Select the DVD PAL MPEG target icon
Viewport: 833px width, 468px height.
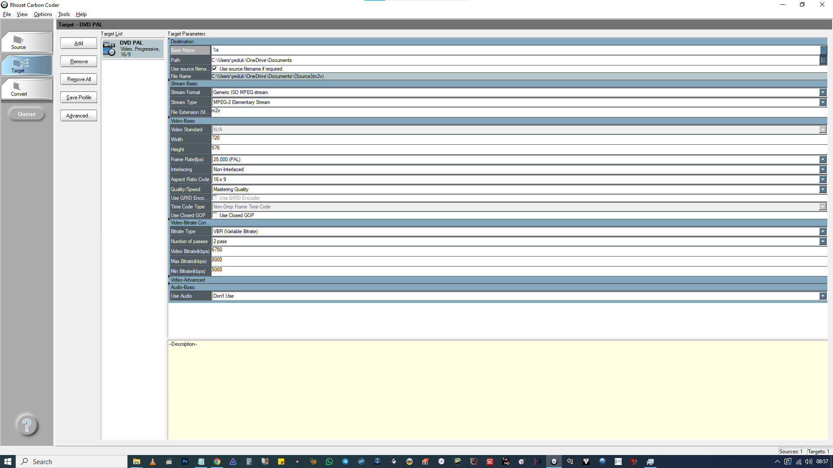[x=109, y=49]
